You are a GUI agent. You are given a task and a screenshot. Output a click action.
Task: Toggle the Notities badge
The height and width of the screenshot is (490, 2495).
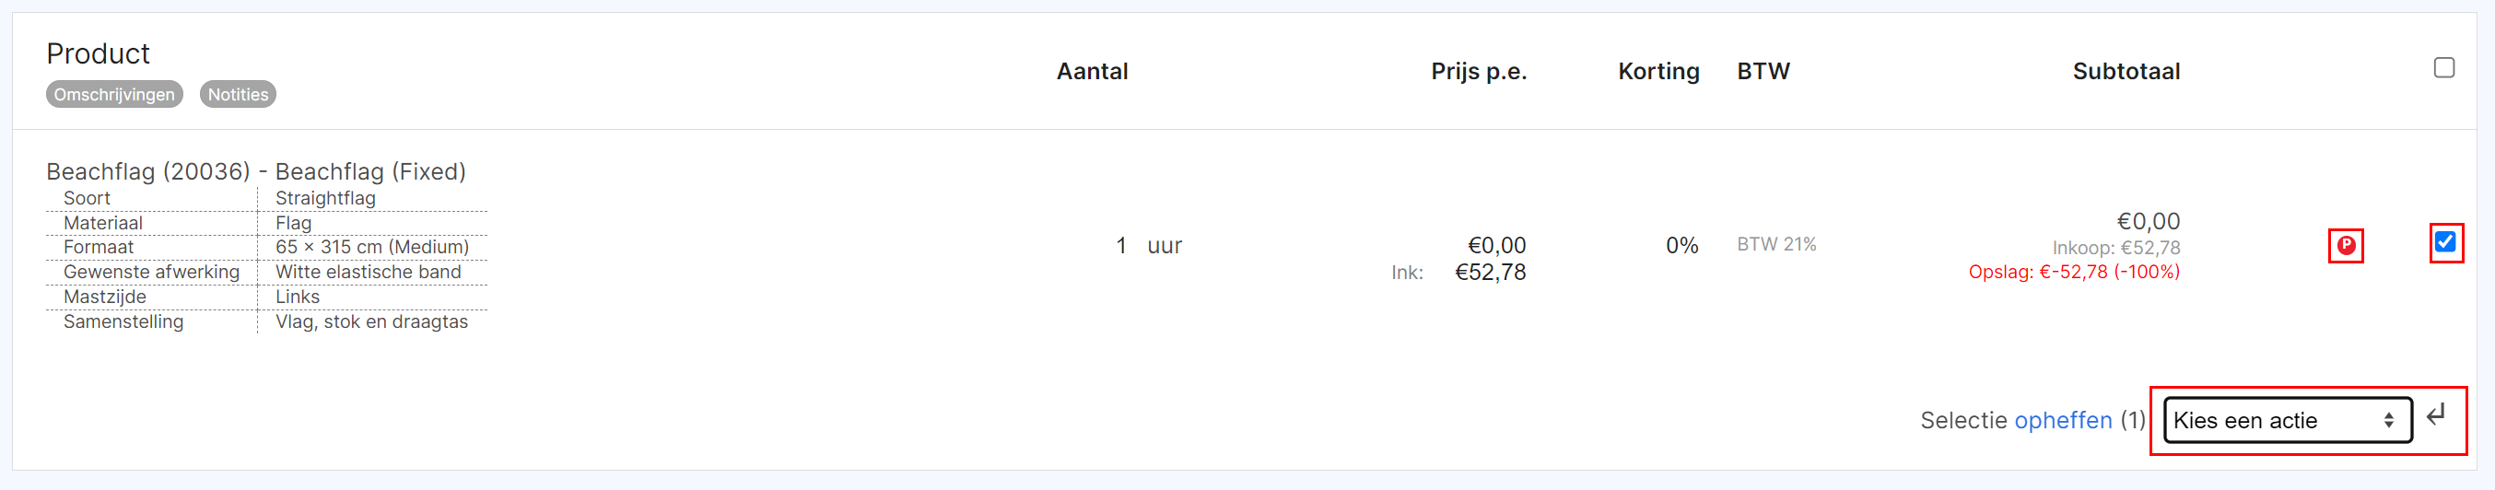point(239,94)
